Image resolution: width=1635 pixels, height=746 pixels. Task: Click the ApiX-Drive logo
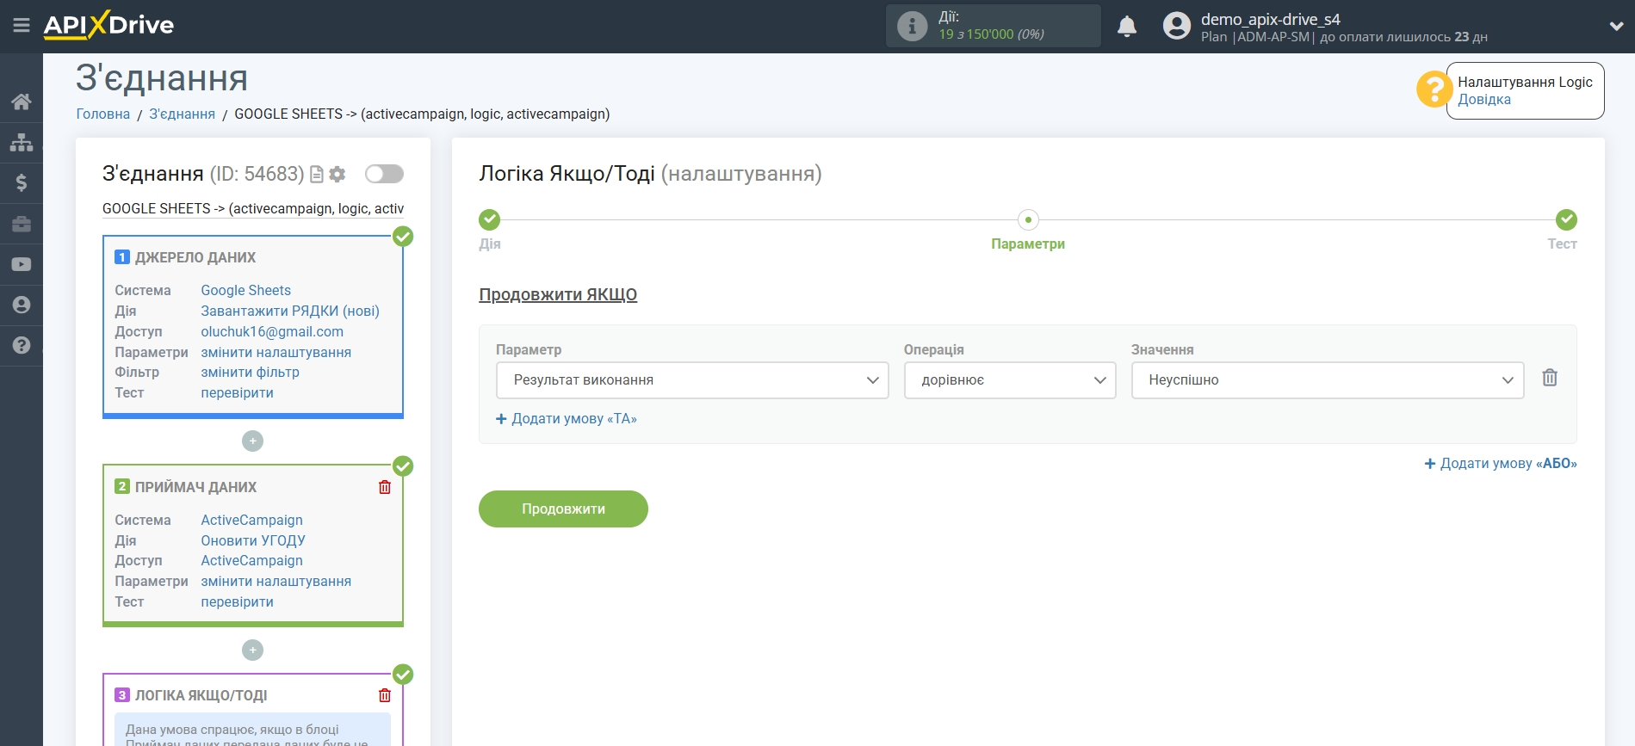(108, 25)
